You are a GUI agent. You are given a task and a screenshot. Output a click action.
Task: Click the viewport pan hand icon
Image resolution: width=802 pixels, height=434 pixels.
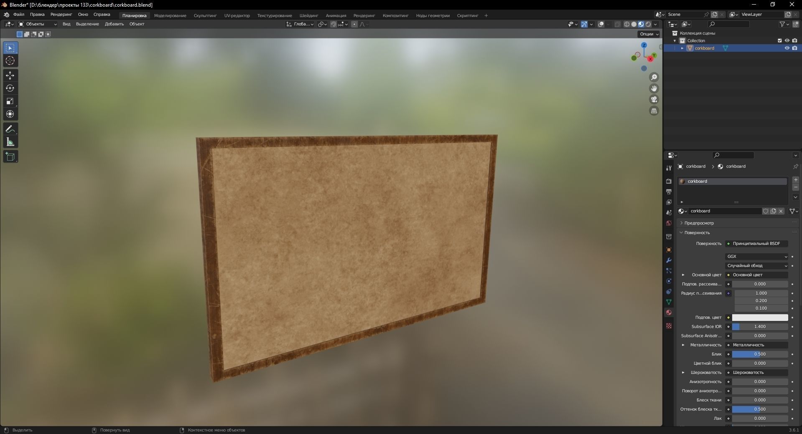(x=654, y=88)
